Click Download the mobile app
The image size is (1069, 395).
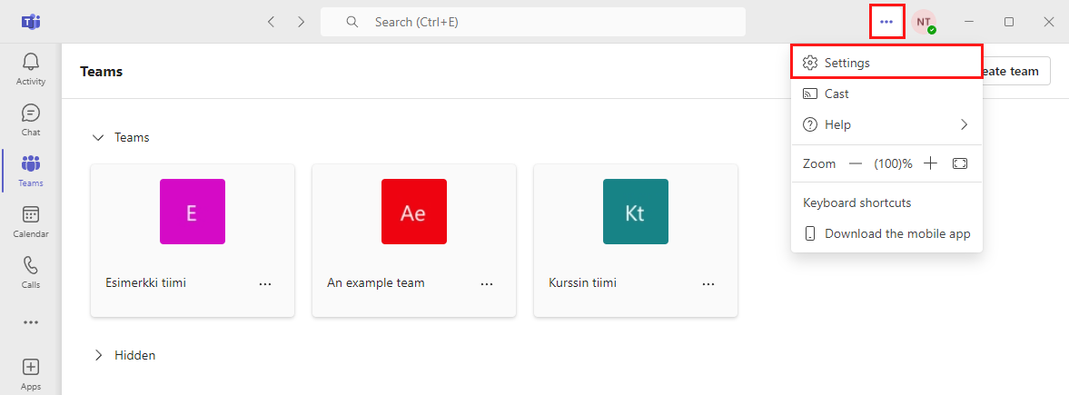tap(886, 233)
